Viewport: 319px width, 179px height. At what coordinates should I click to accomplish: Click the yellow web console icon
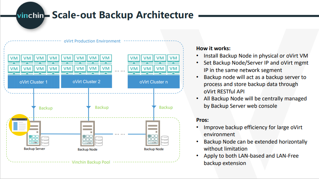click(x=19, y=125)
